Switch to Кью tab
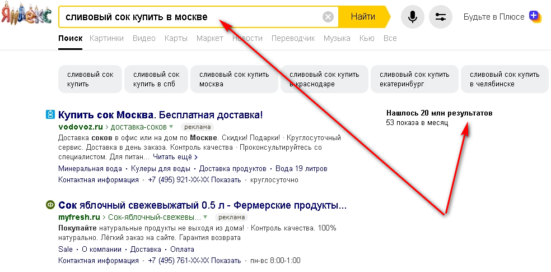The width and height of the screenshot is (551, 272). point(367,38)
